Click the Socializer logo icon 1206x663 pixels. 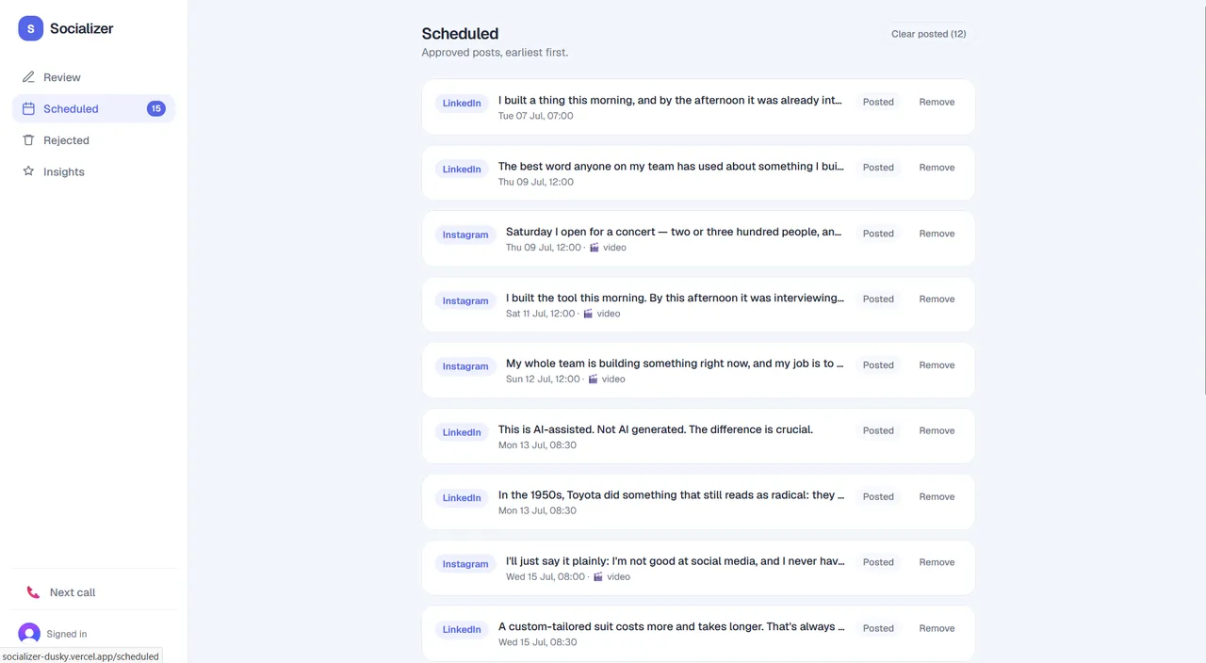point(30,28)
